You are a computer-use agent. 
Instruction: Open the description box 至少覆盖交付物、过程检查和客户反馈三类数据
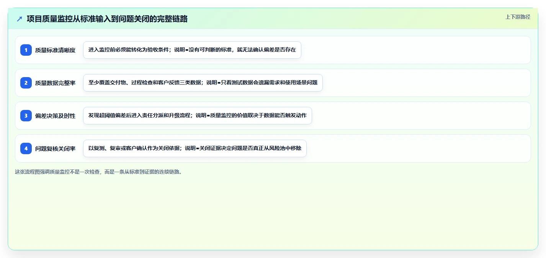pyautogui.click(x=203, y=83)
